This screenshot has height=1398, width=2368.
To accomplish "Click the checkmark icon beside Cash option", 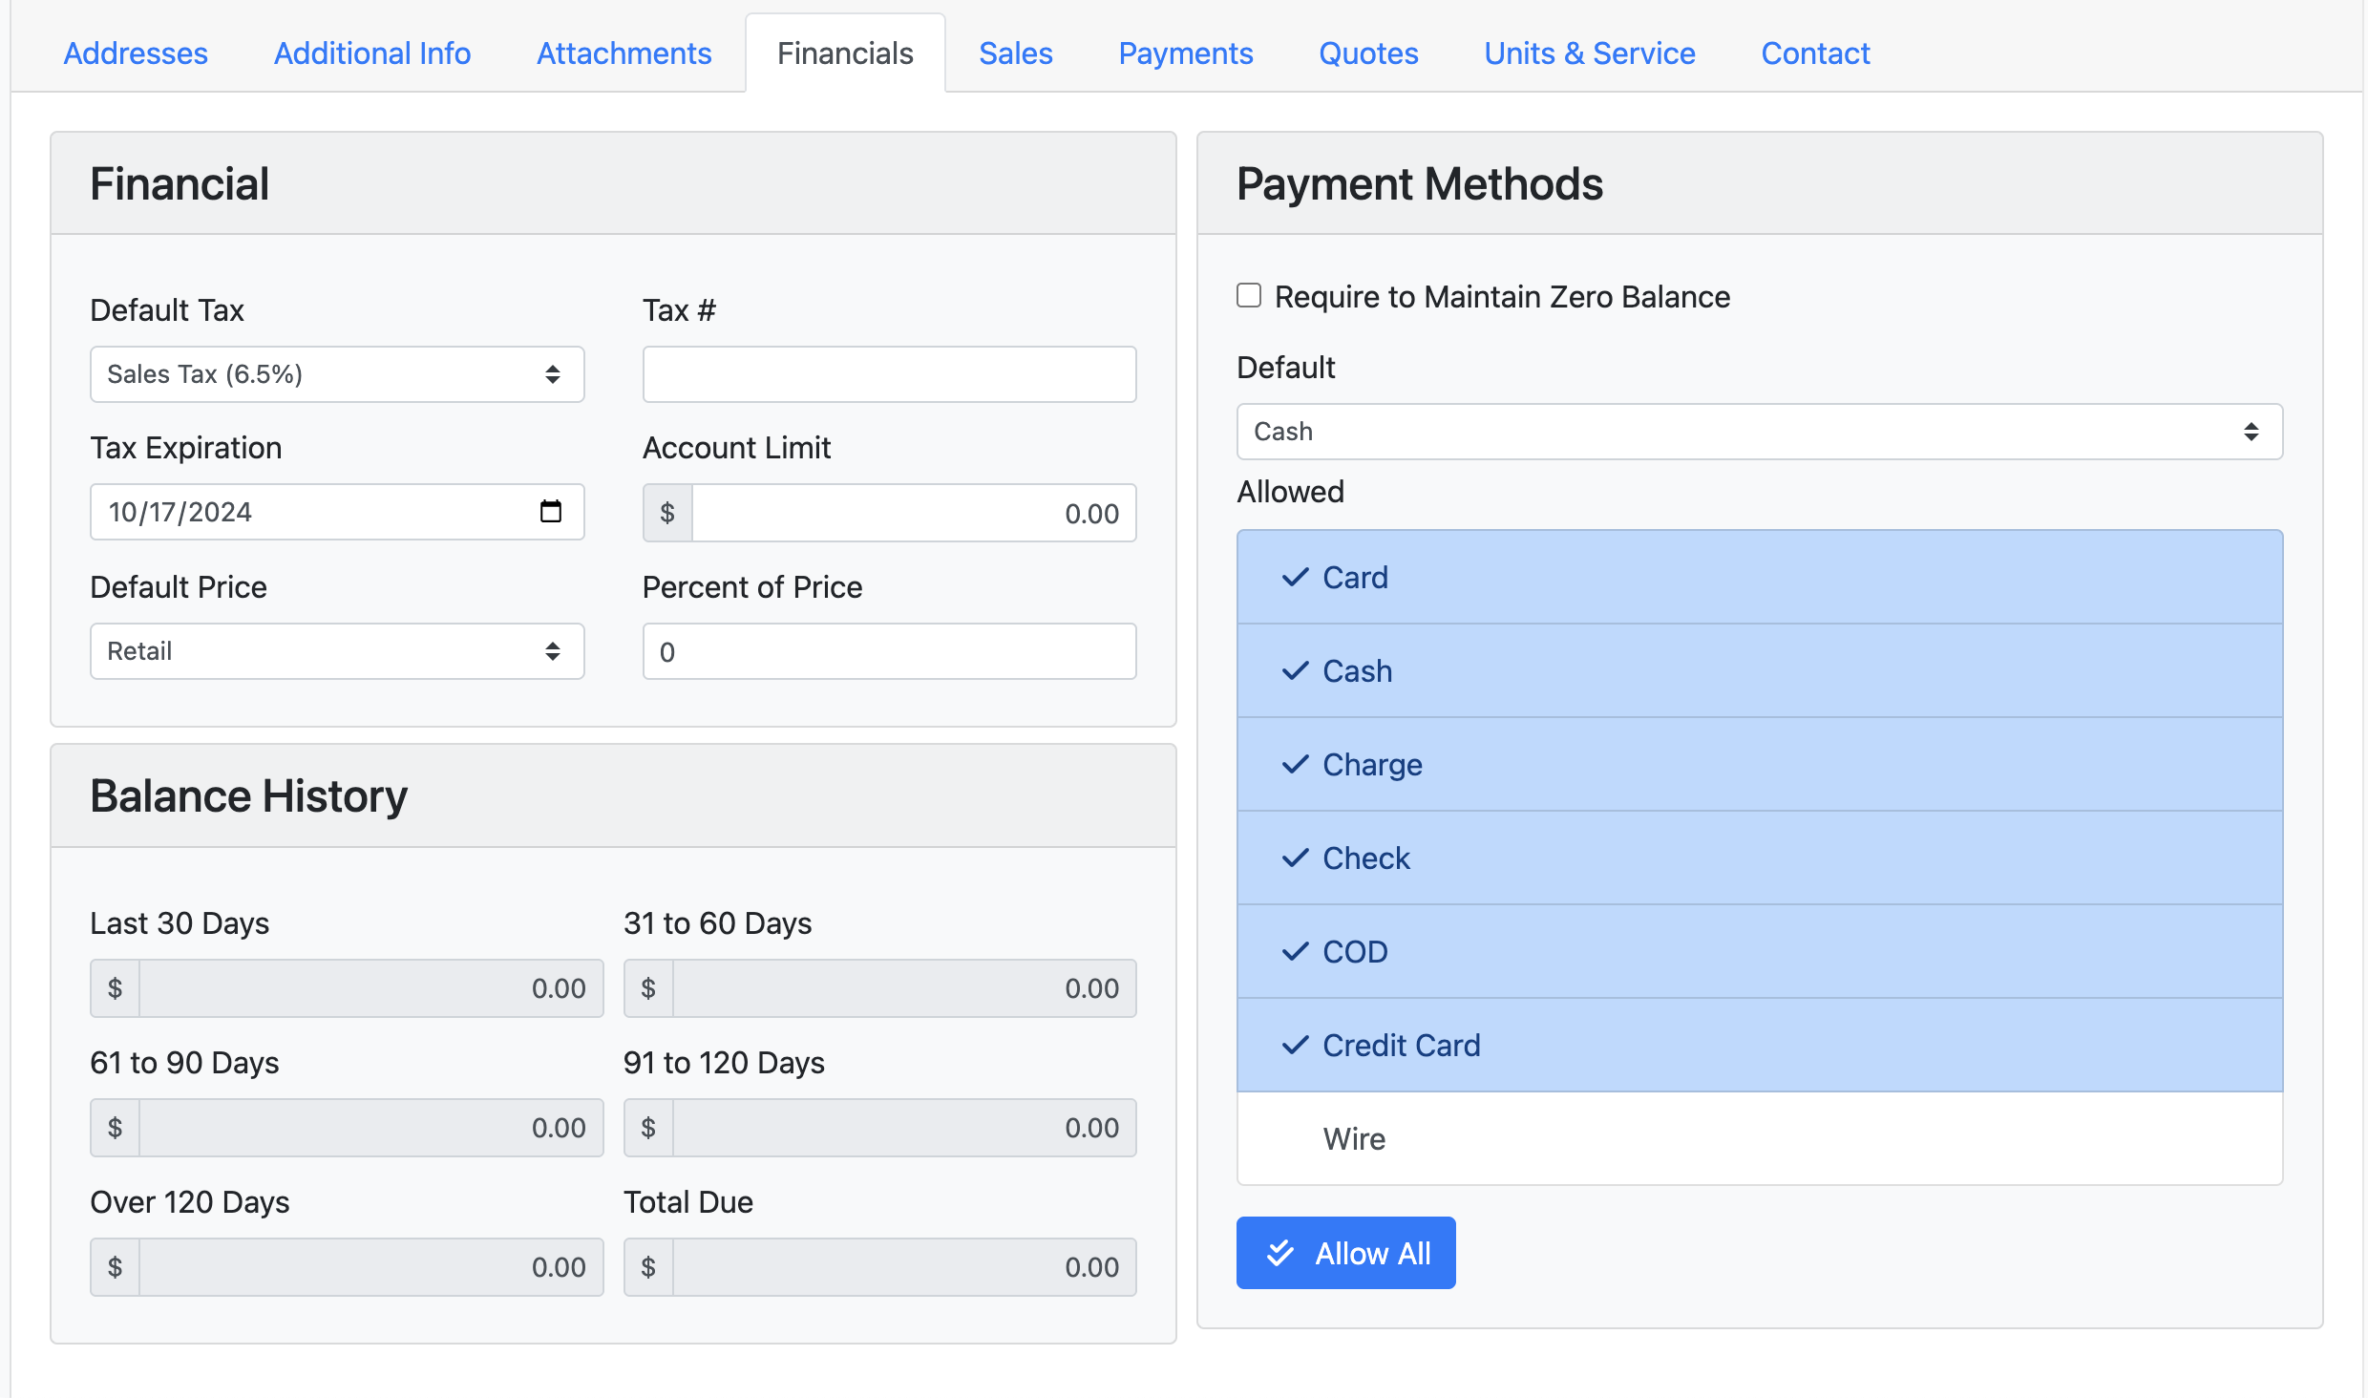I will point(1295,671).
